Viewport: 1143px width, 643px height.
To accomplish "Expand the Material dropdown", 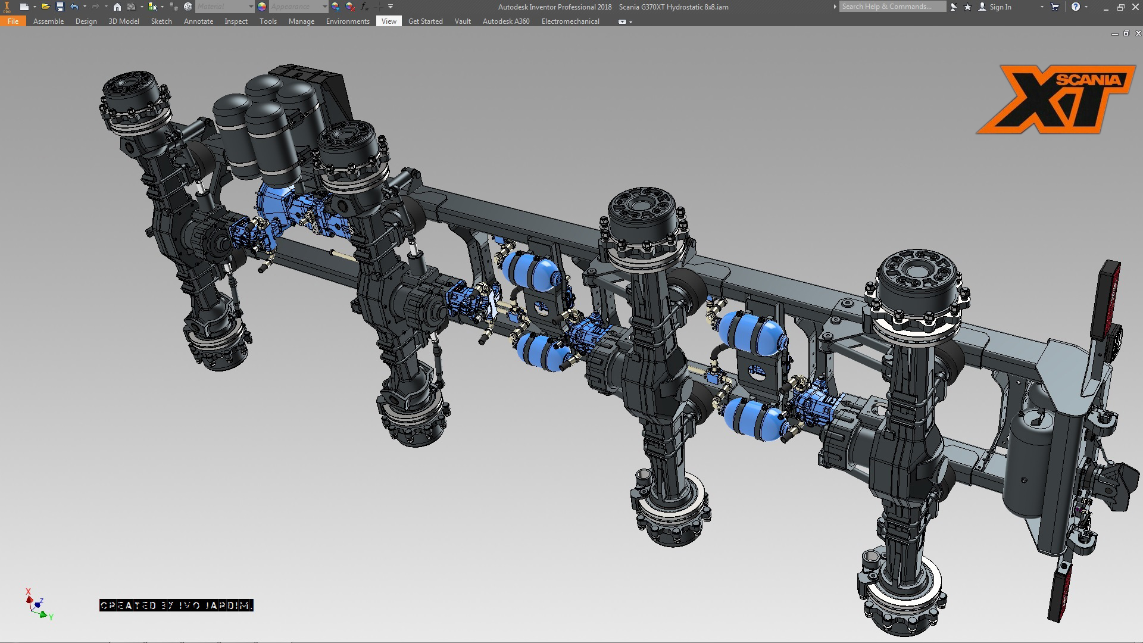I will (251, 7).
